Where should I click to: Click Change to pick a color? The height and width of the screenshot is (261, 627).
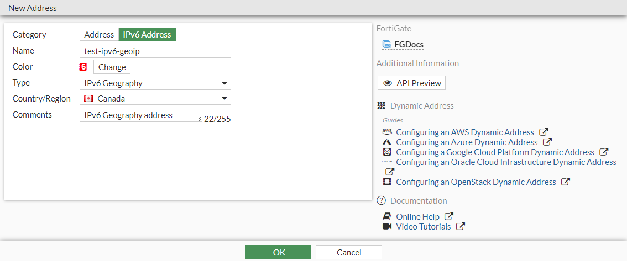[112, 67]
